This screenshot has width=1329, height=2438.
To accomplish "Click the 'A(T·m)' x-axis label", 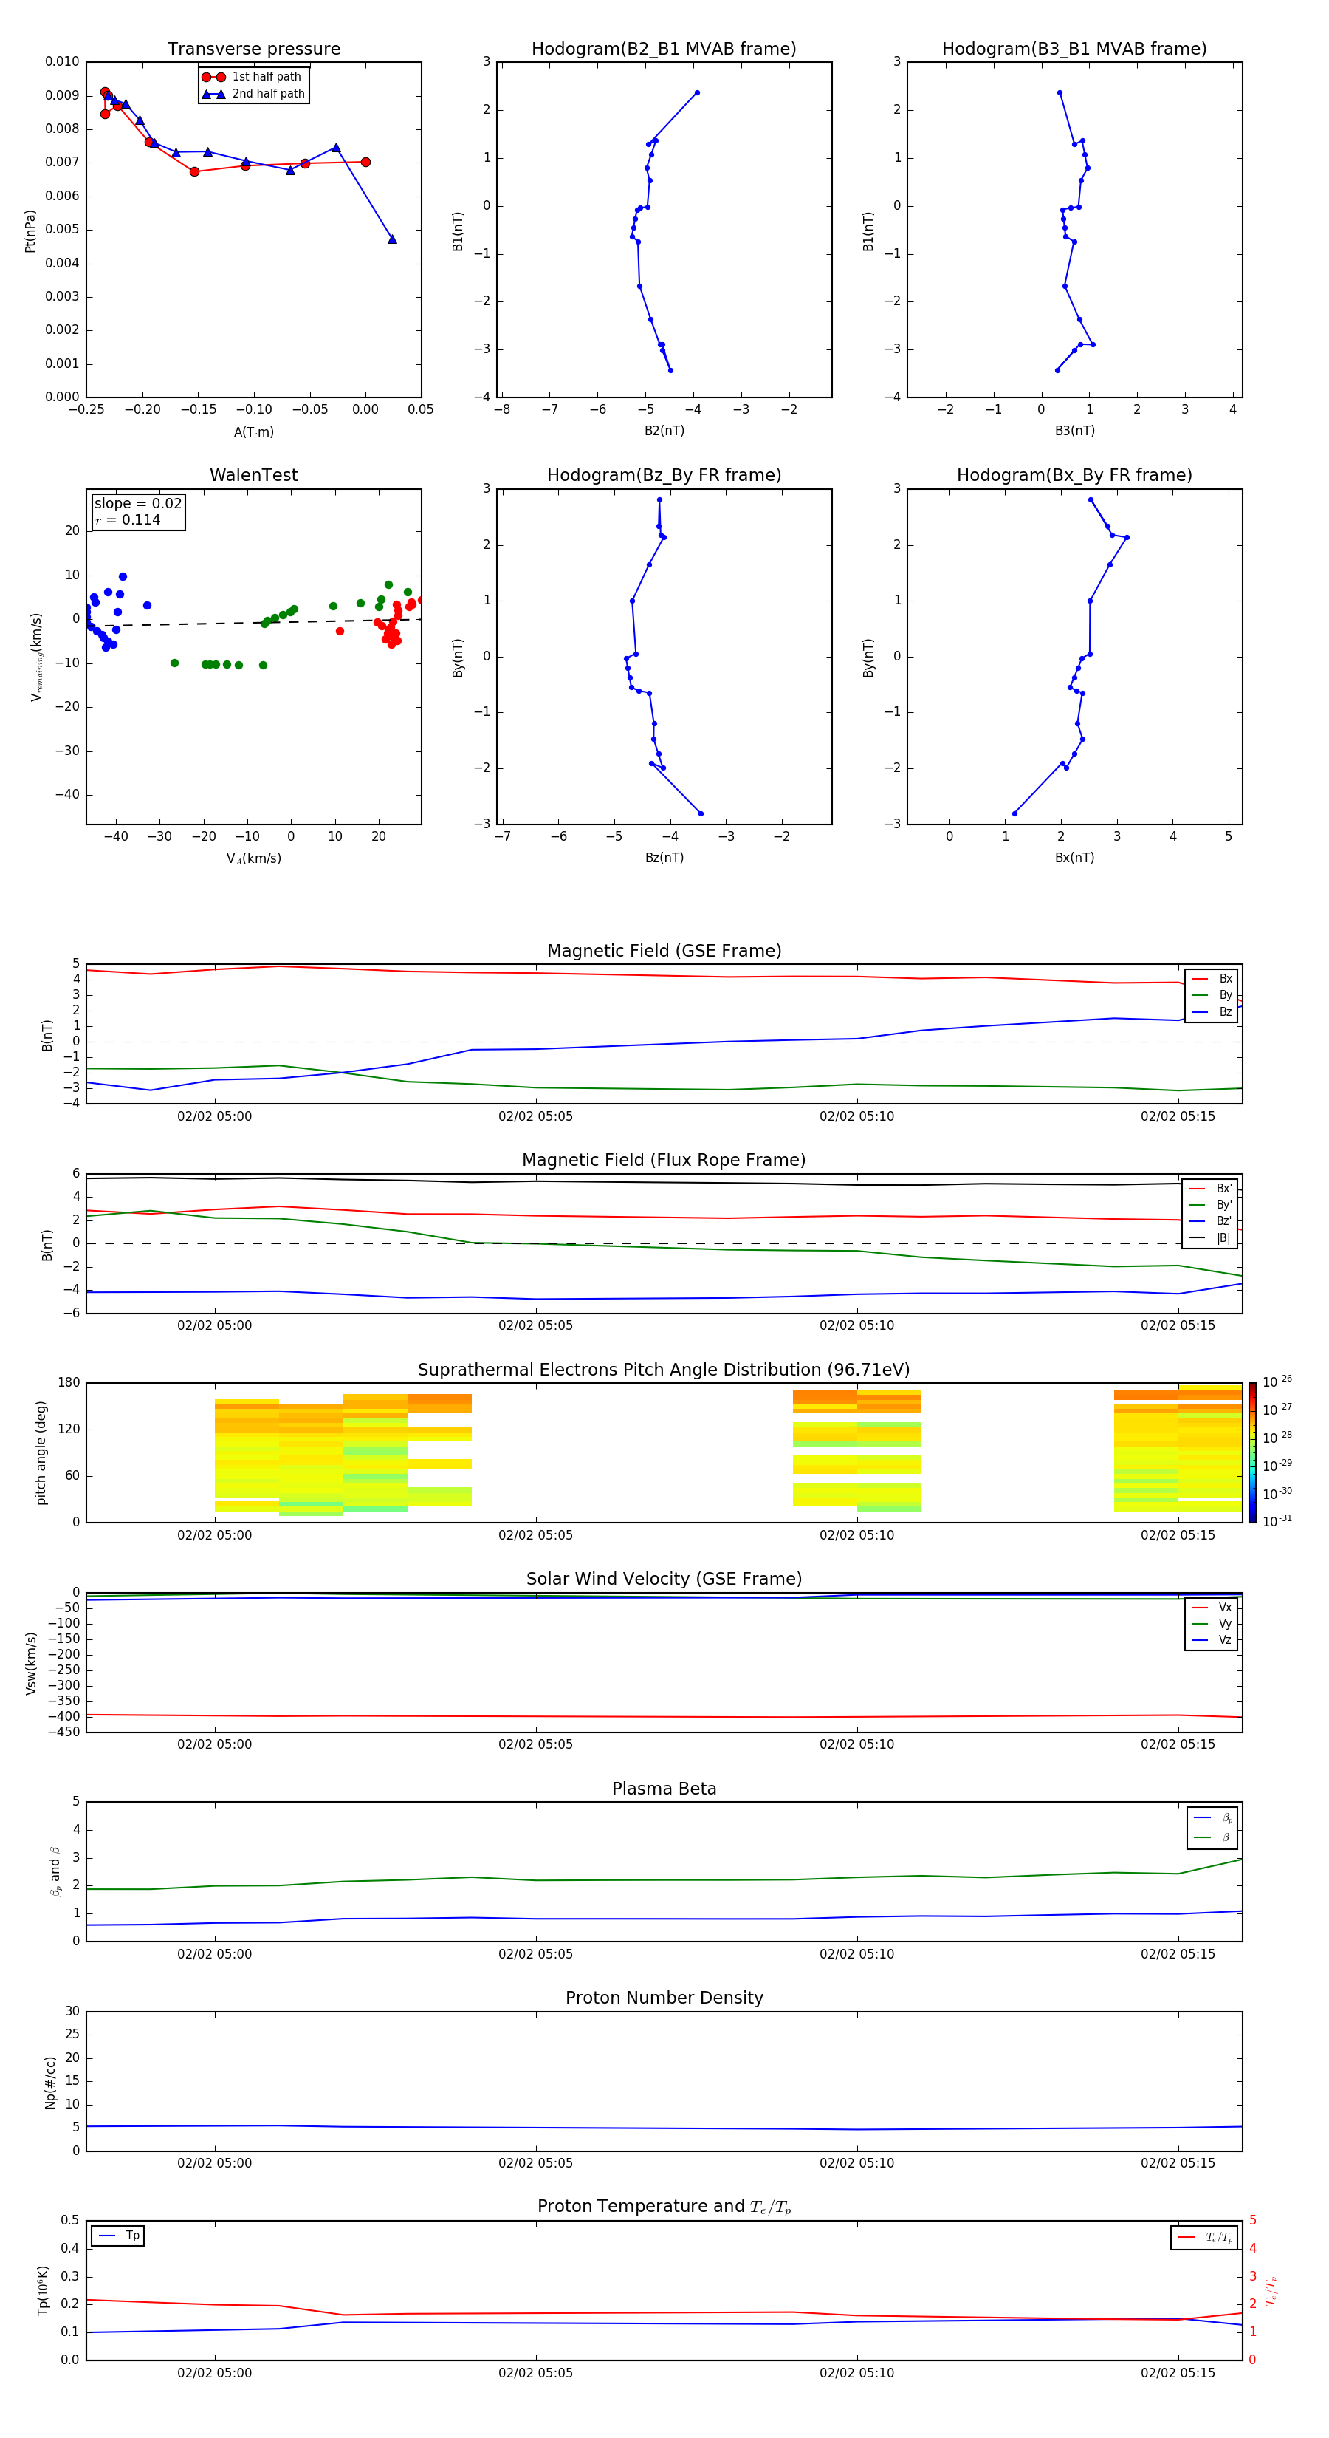I will [253, 432].
